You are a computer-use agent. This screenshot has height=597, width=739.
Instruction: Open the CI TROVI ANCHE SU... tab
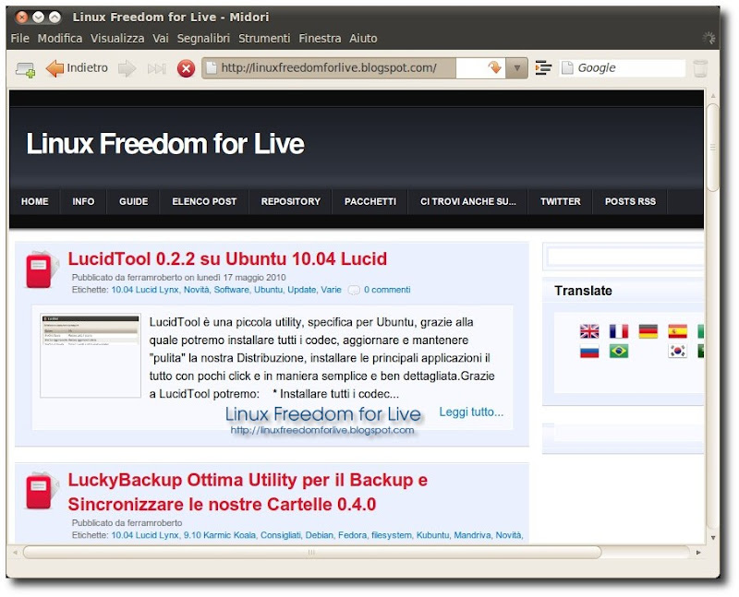point(468,201)
